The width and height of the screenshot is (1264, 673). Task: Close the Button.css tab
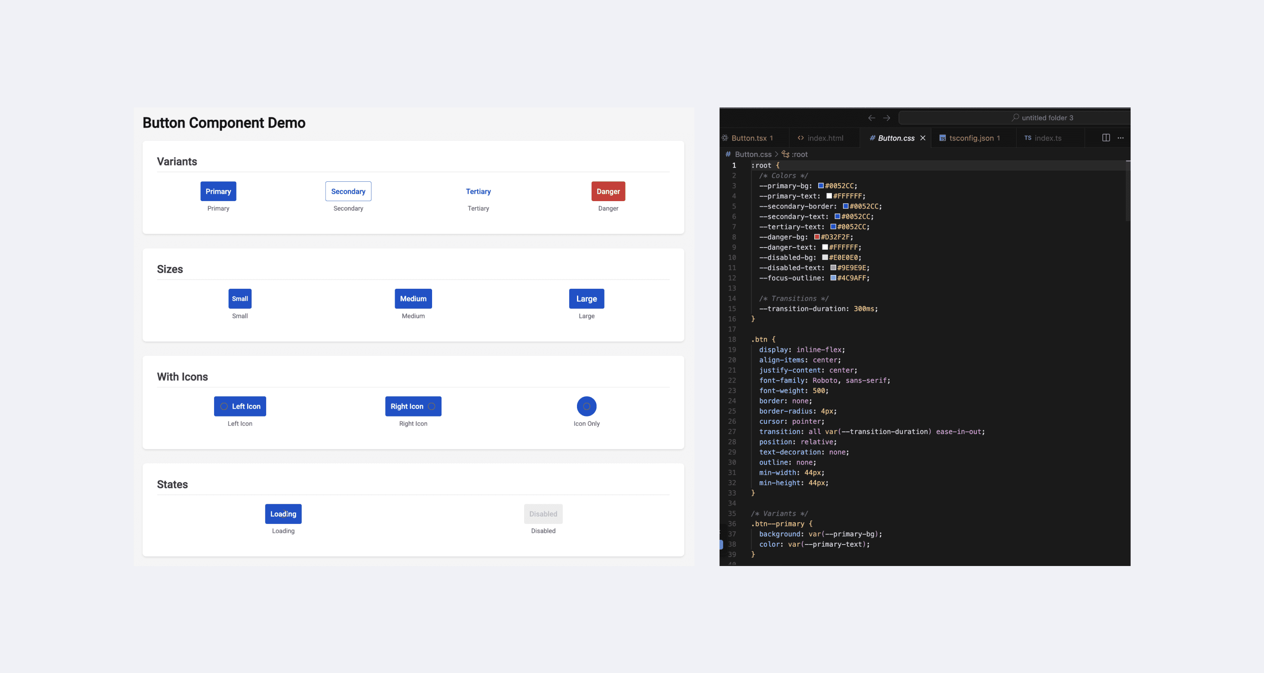click(x=923, y=138)
